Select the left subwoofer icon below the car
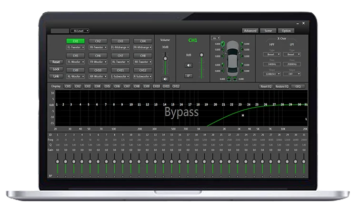 click(x=228, y=79)
